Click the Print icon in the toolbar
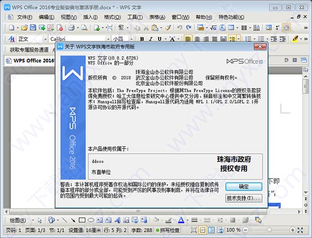Viewport: 312px width, 238px height. point(72,28)
